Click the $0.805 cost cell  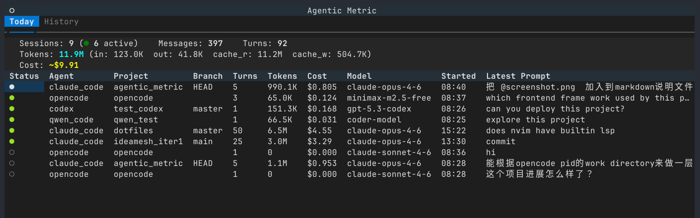coord(322,87)
